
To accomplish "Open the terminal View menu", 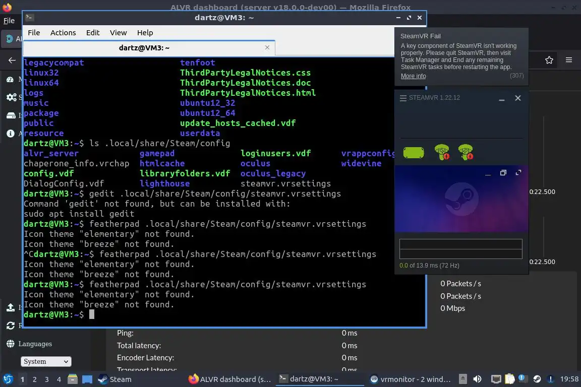I will coord(118,33).
